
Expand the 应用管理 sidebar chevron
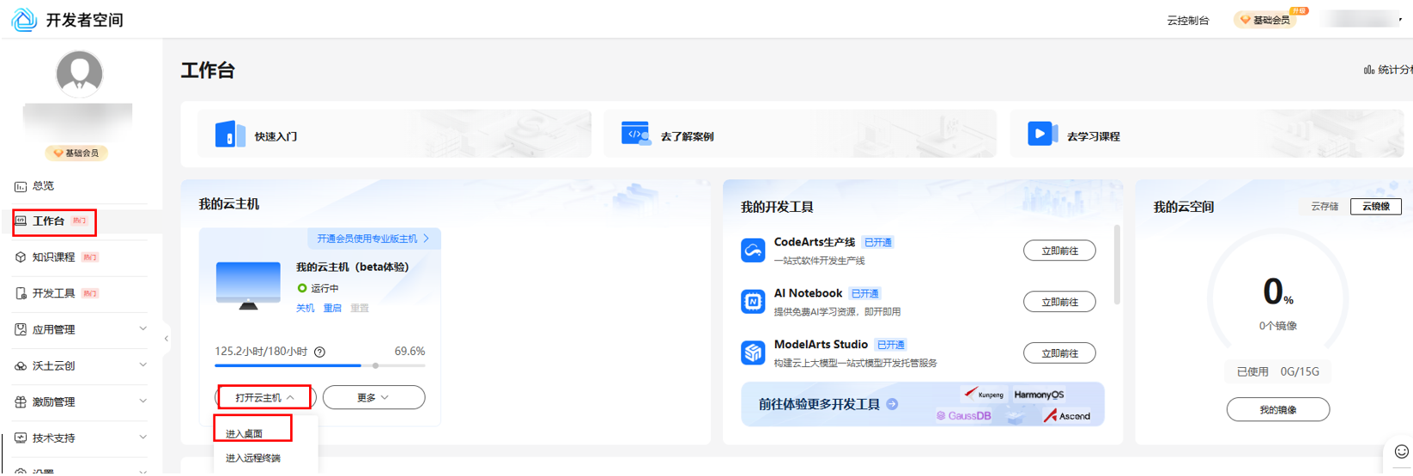[x=143, y=328]
